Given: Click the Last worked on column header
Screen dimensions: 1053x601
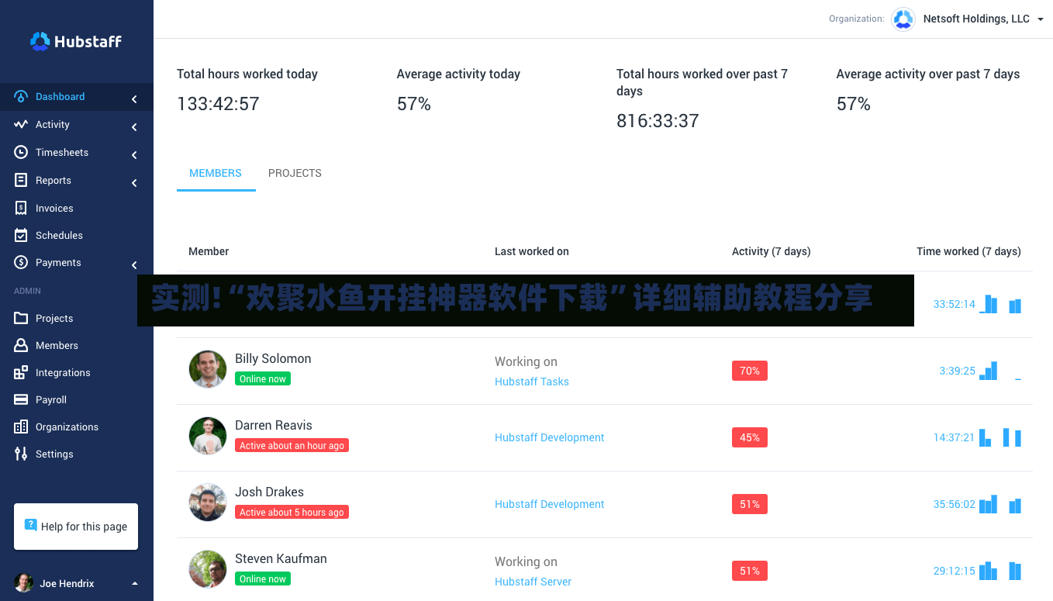Looking at the screenshot, I should (532, 251).
